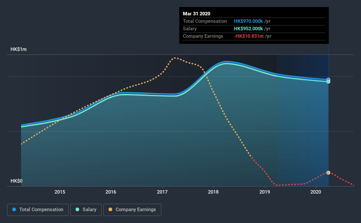The height and width of the screenshot is (223, 361).
Task: Click the 2018 x-axis label
Action: coord(213,192)
